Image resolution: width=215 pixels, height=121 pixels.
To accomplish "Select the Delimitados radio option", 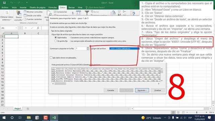I will (55, 37).
